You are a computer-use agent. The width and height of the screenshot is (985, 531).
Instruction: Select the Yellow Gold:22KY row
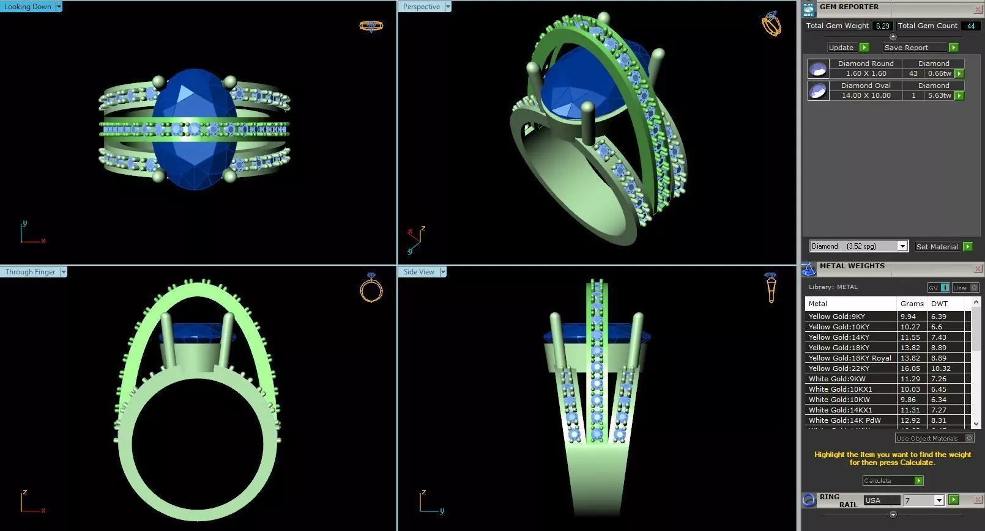coord(888,368)
